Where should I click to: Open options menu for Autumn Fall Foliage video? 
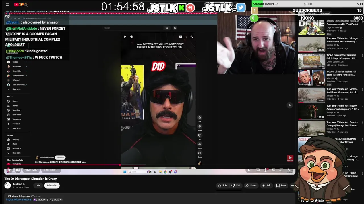tap(362, 56)
